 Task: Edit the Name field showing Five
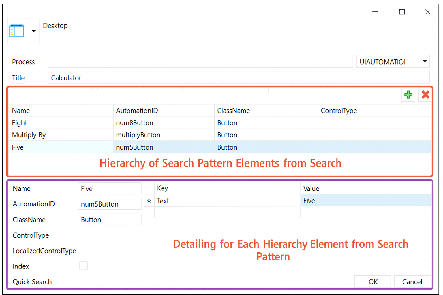coord(109,189)
